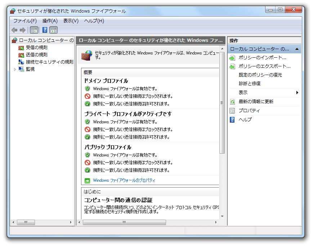Image resolution: width=313 pixels, height=246 pixels.
Task: Select 受信の規則 in the tree
Action: 36,48
